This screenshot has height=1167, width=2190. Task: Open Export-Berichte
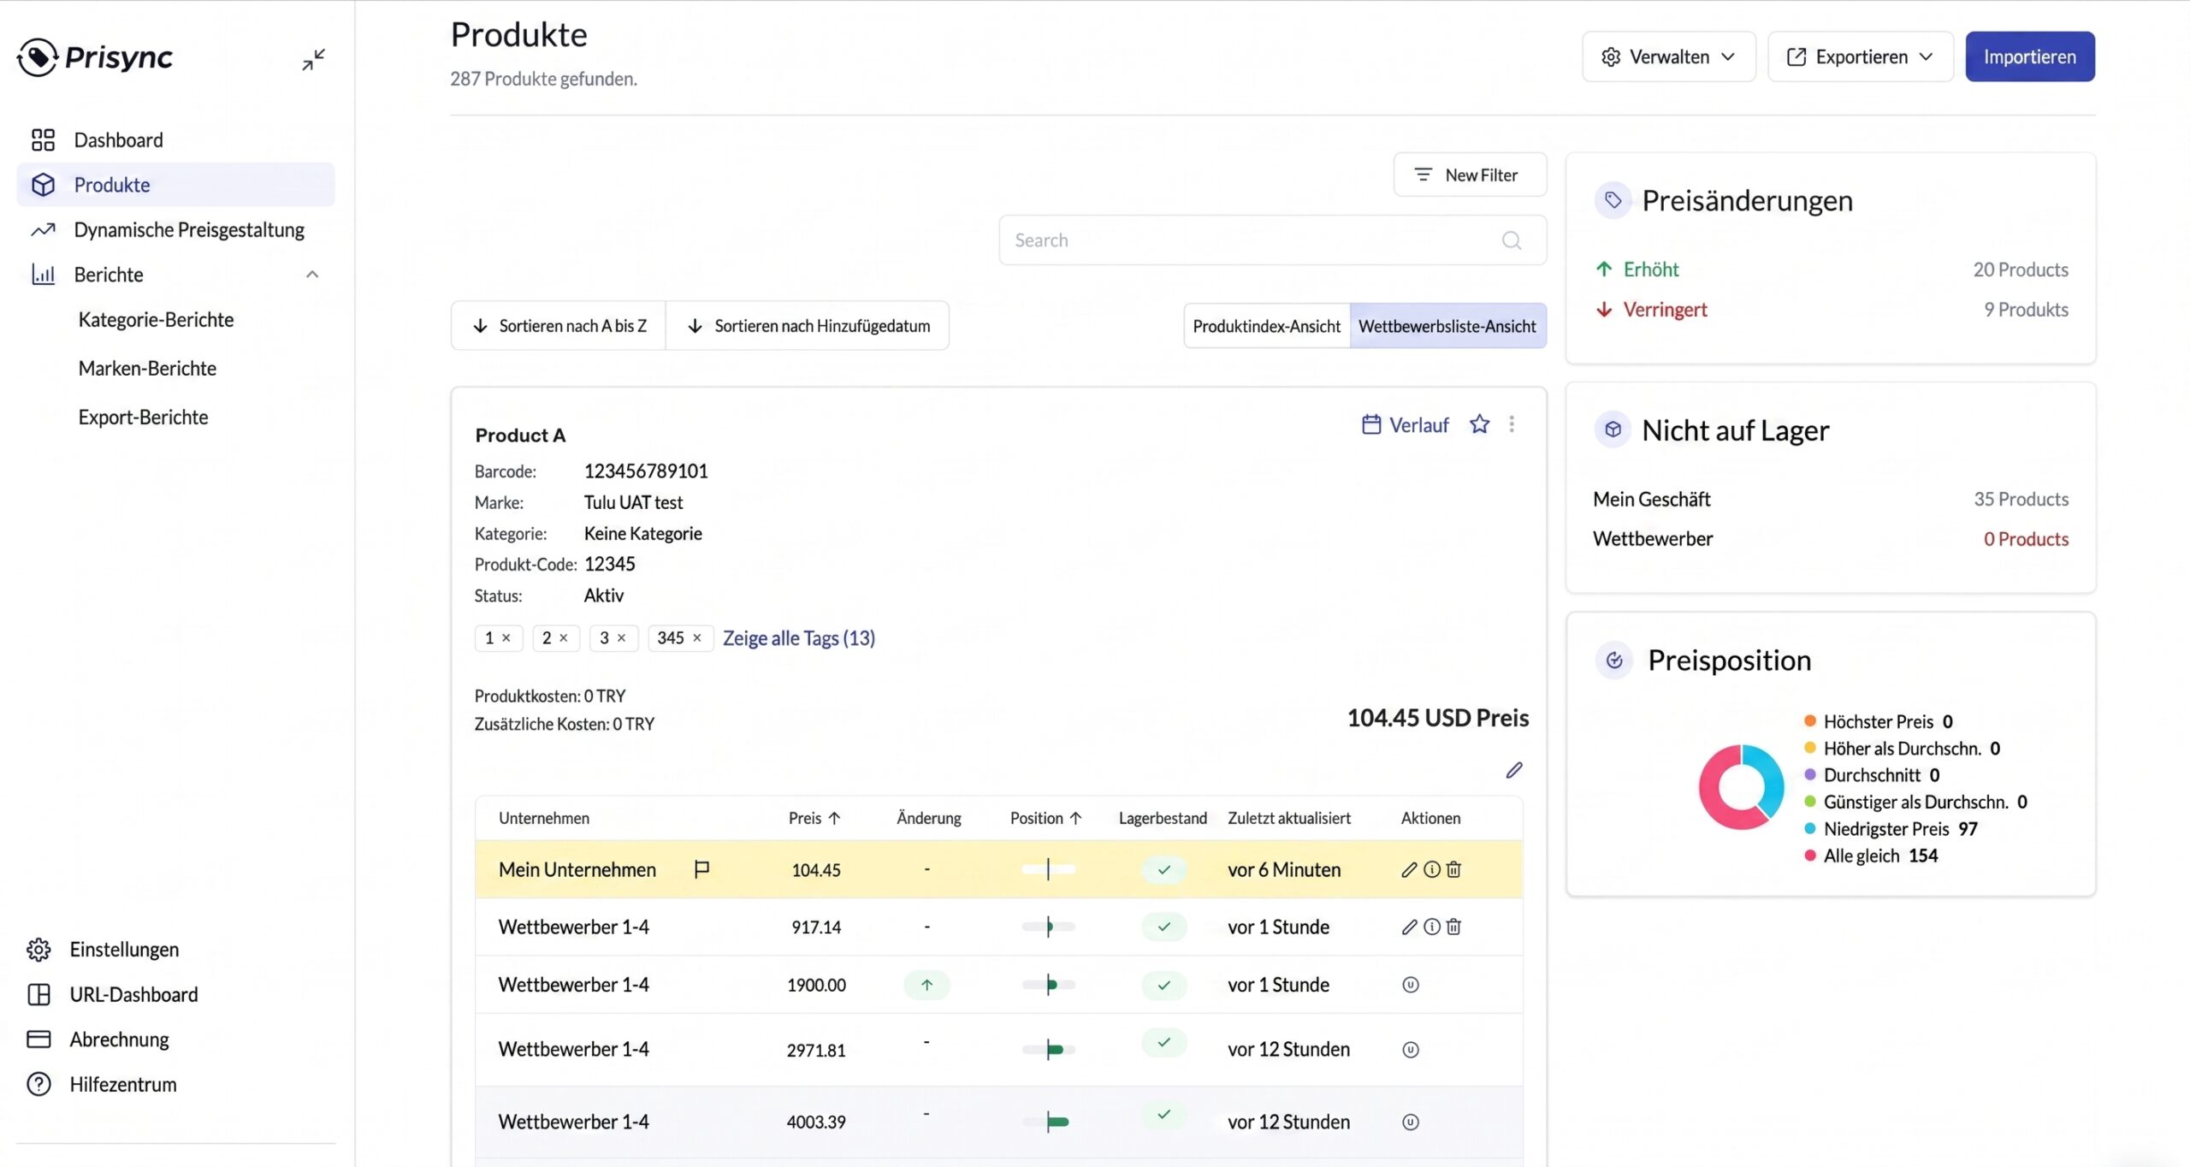coord(143,417)
